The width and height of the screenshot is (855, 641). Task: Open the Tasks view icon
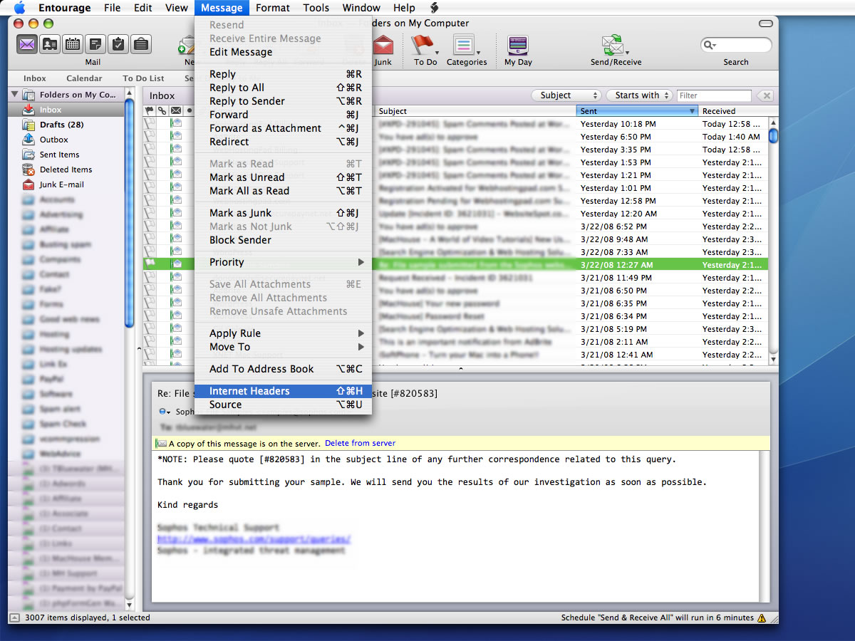point(118,44)
